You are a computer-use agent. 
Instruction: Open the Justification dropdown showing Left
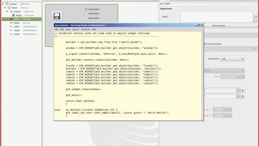tap(232, 59)
